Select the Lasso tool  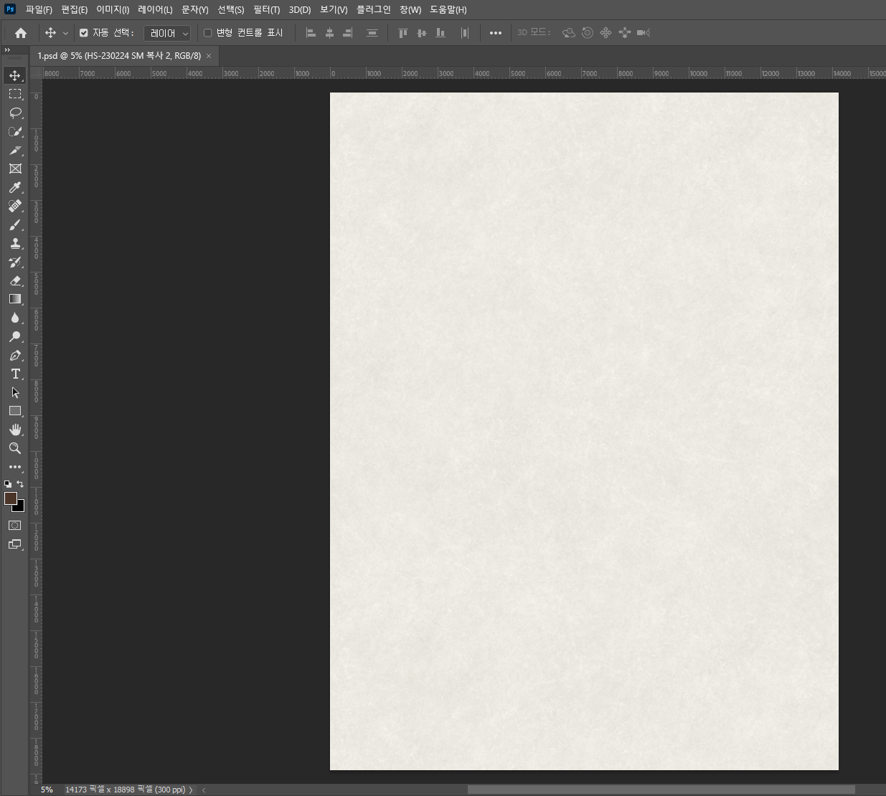coord(15,113)
